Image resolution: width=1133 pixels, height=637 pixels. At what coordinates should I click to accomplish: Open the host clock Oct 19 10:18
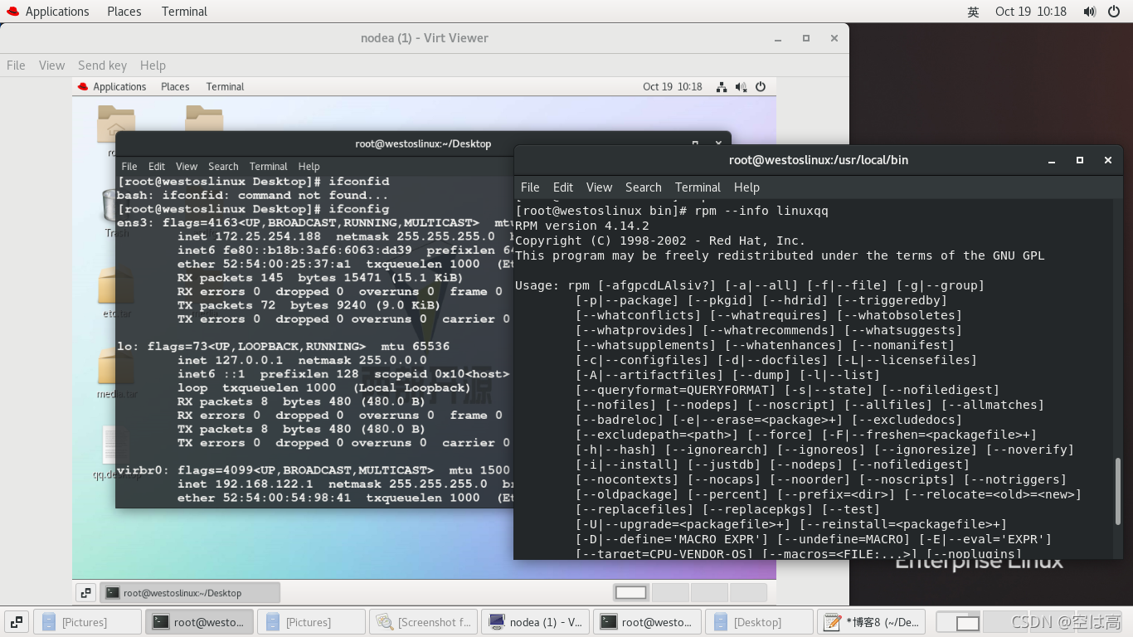[1031, 12]
